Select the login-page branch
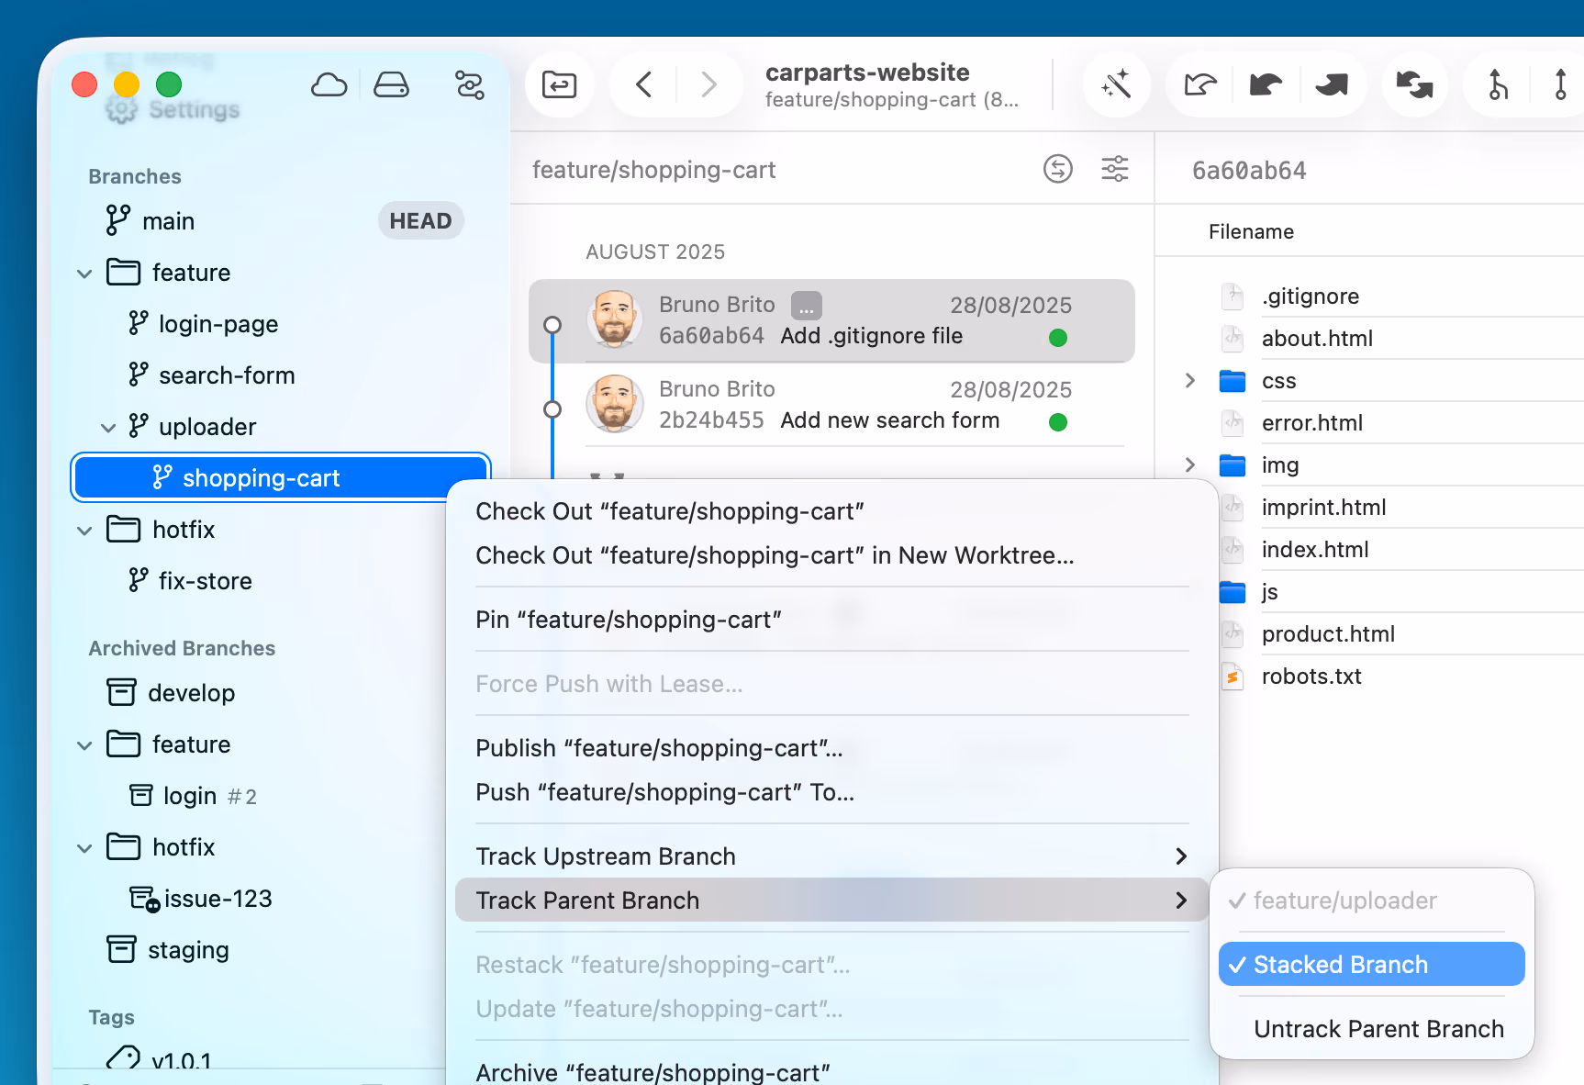Image resolution: width=1584 pixels, height=1085 pixels. coord(281,324)
